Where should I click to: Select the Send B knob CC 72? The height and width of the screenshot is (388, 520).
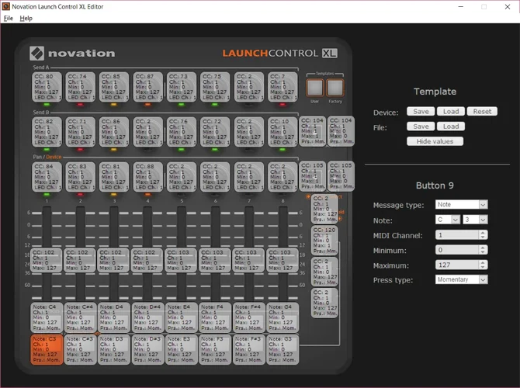coord(215,132)
